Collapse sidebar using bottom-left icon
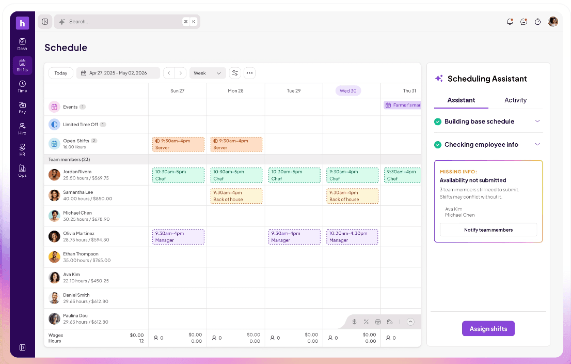571x364 pixels. click(22, 347)
